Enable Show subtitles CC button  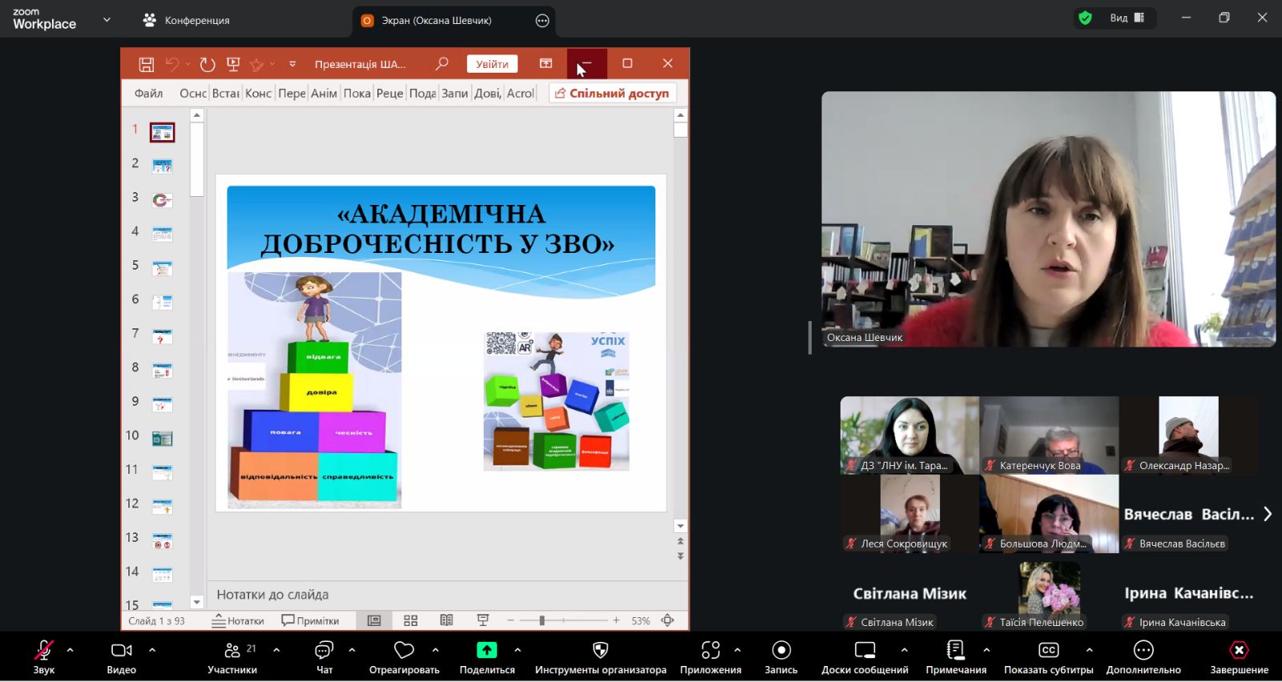tap(1048, 656)
